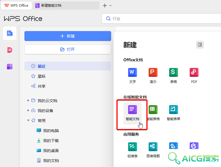Click the WPS Office logo text
The image size is (221, 167).
[x=23, y=19]
